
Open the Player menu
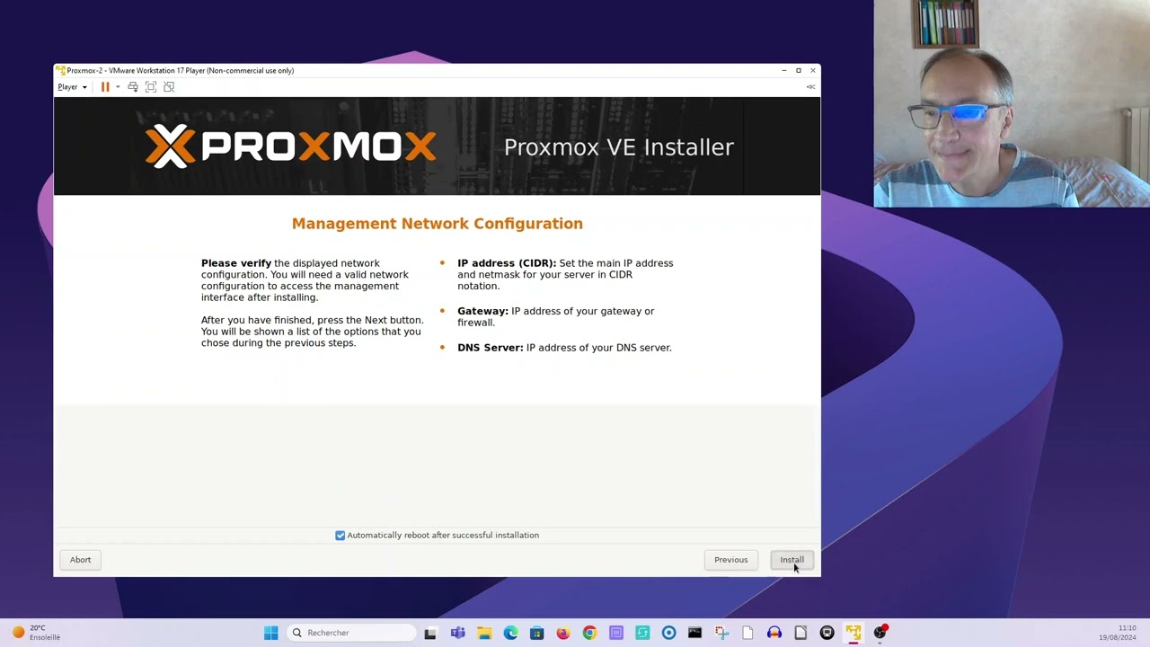coord(72,87)
